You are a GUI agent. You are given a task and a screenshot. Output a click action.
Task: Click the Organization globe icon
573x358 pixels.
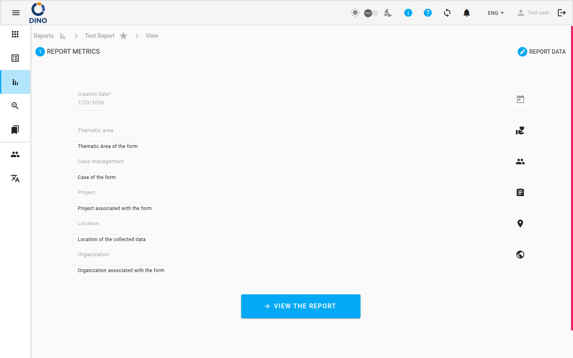[520, 255]
